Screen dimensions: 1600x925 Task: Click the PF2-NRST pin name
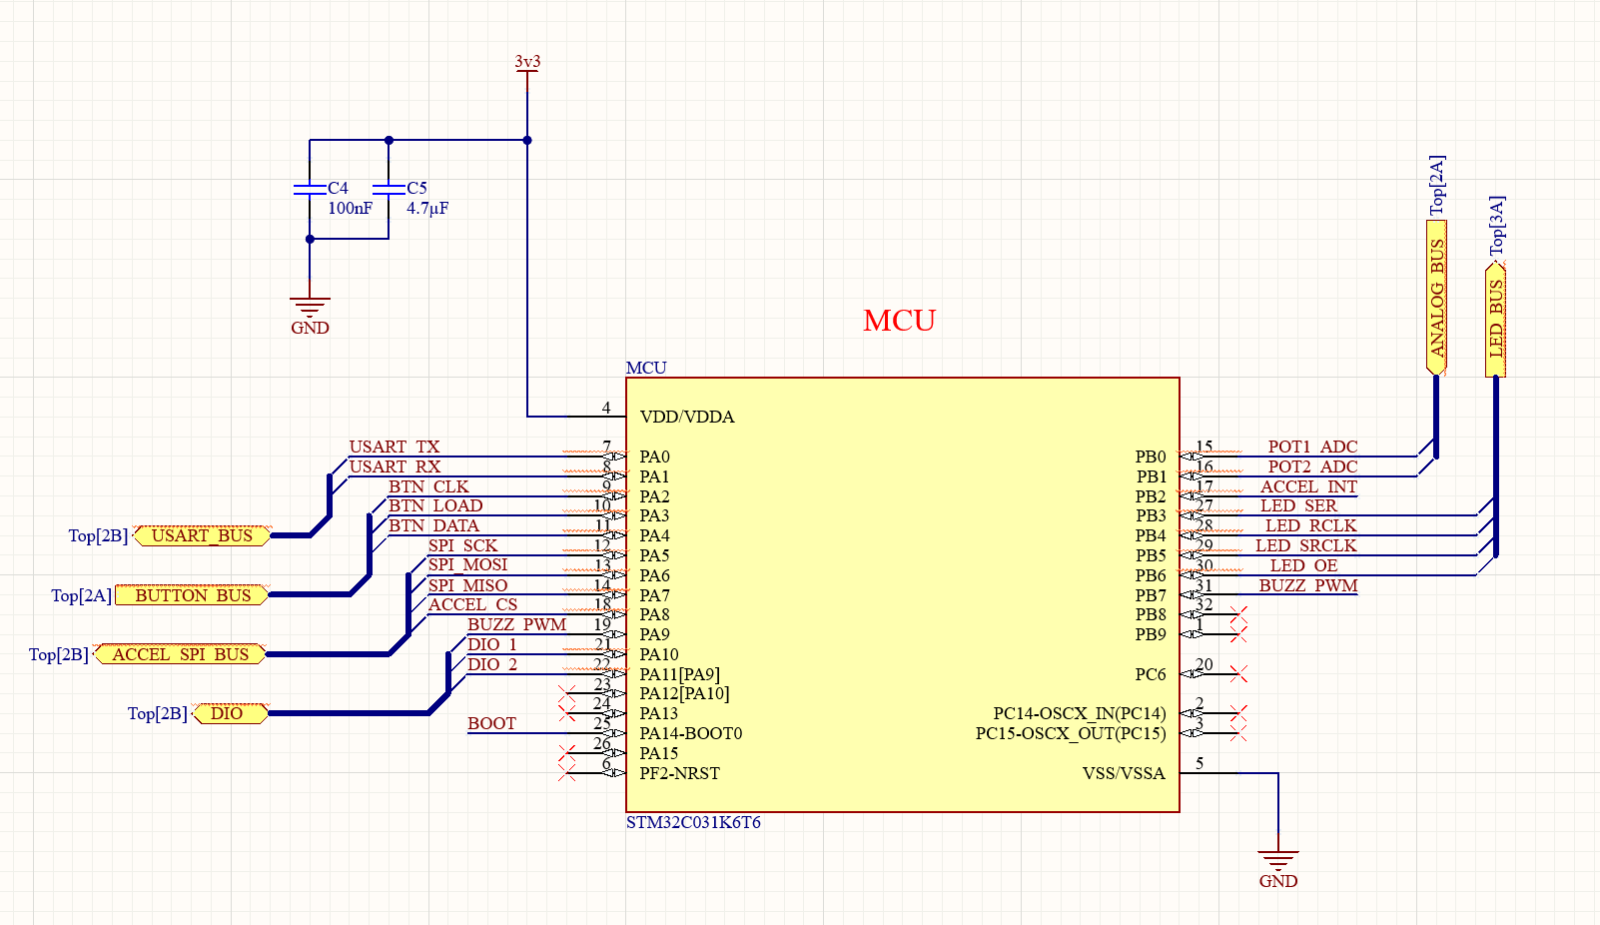680,773
